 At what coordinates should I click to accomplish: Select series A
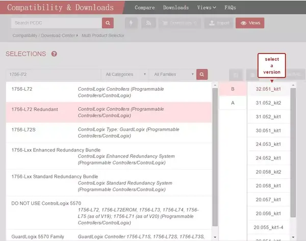233,103
